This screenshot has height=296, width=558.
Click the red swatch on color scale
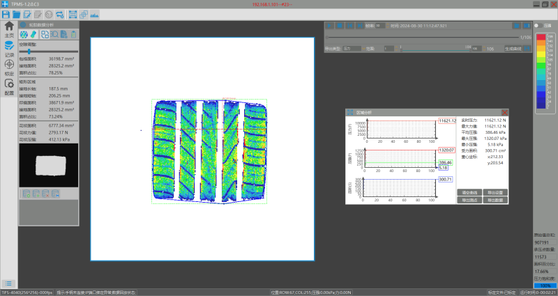(x=541, y=37)
